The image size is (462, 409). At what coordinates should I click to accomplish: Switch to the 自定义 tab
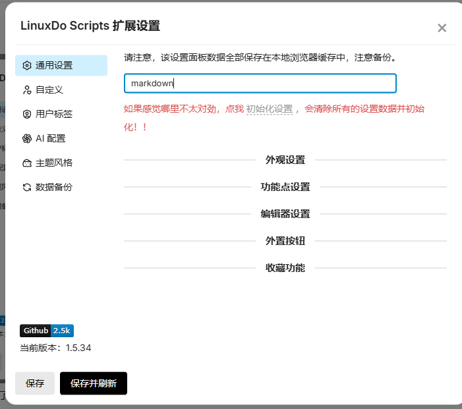click(61, 90)
